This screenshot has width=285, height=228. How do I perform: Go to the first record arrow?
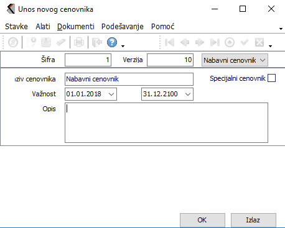(169, 42)
